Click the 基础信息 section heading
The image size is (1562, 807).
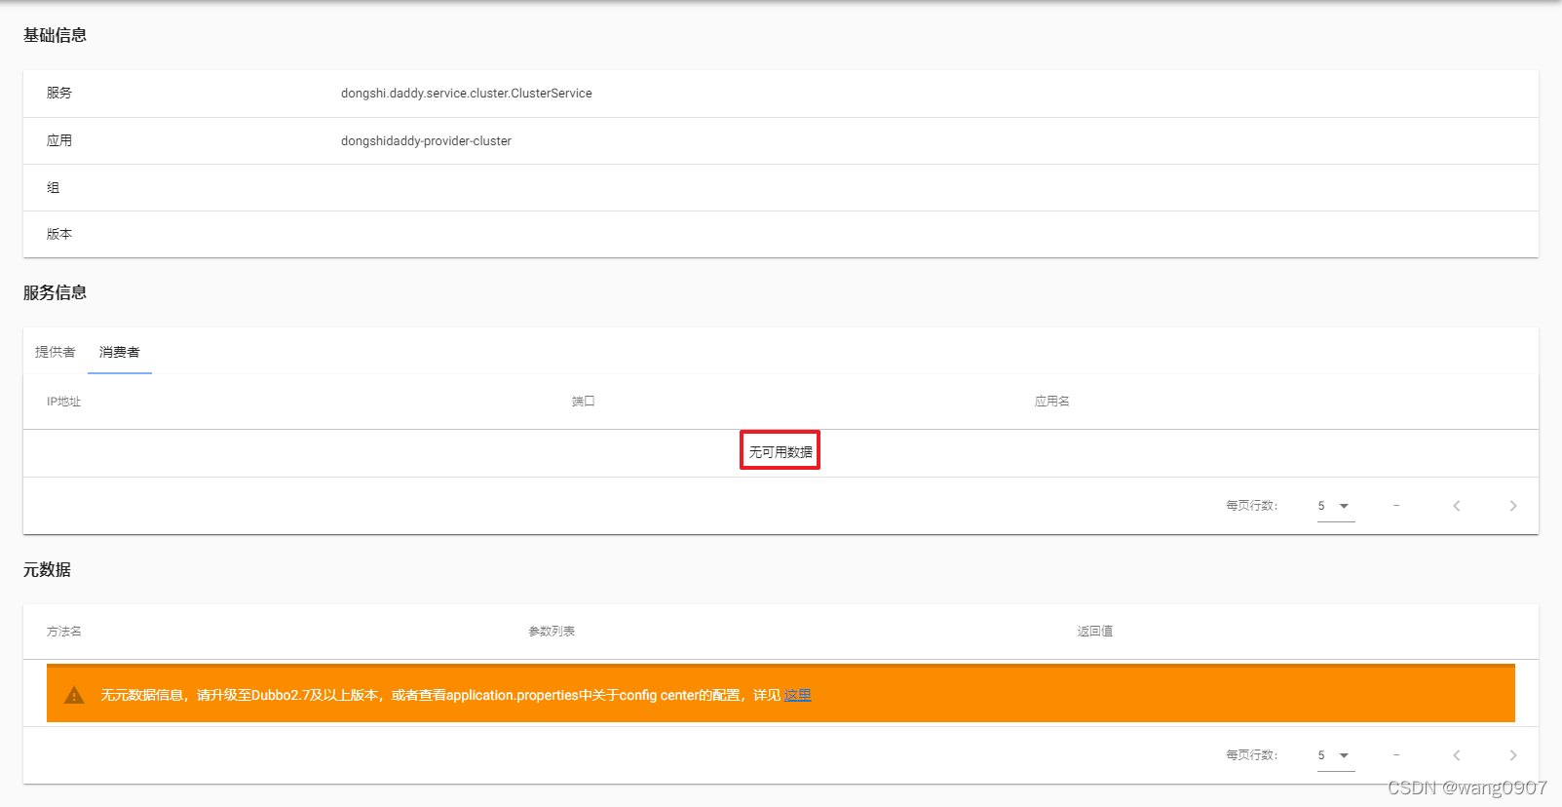tap(55, 35)
